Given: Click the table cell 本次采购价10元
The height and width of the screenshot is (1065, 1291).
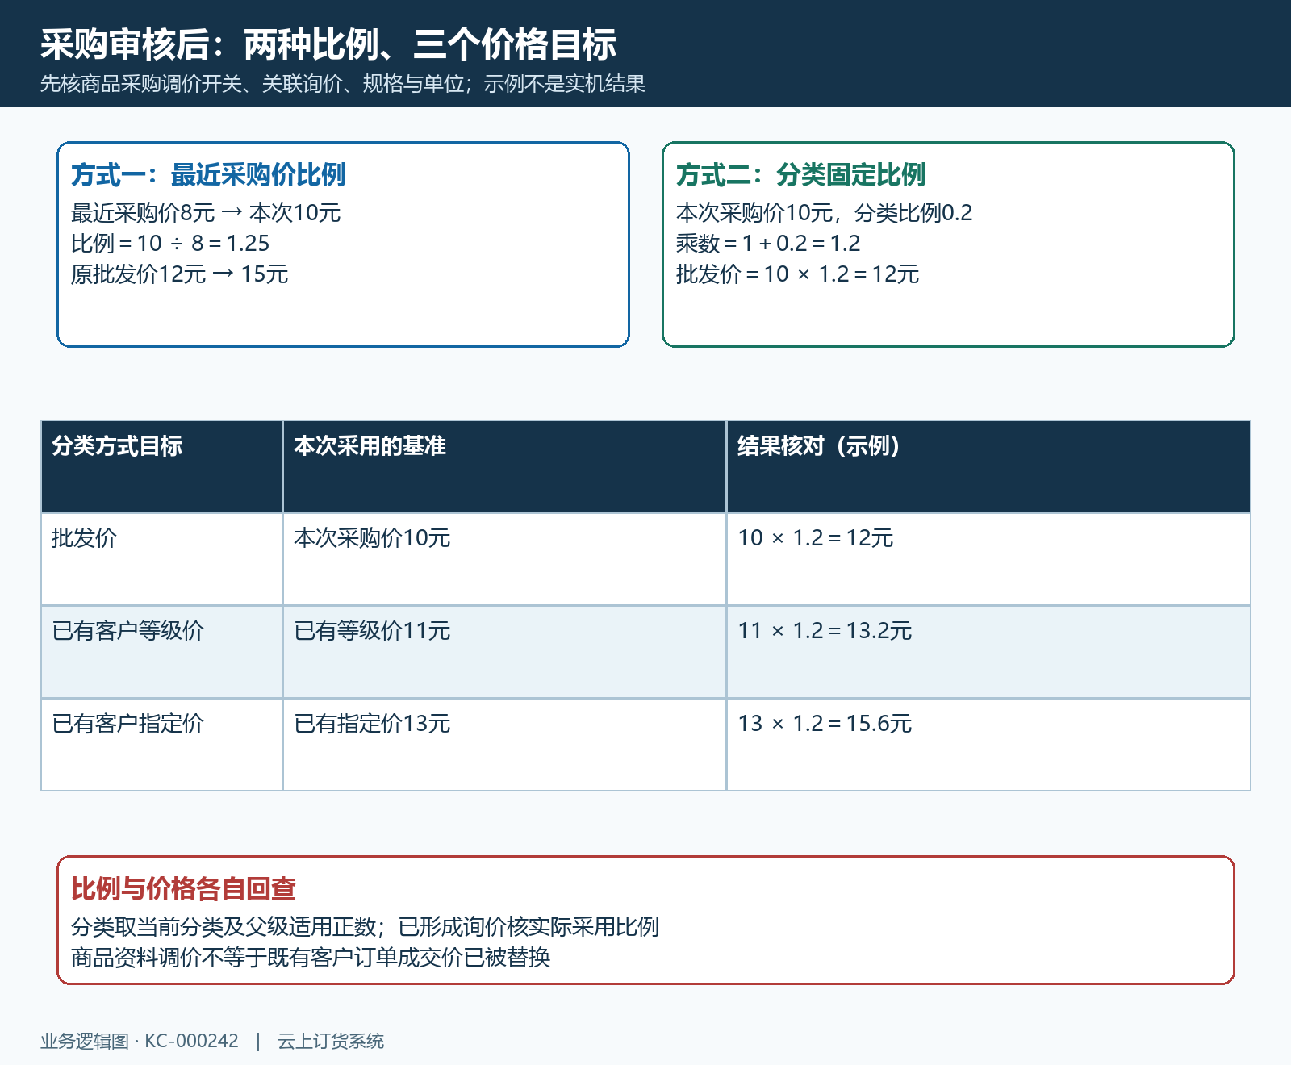Looking at the screenshot, I should click(504, 559).
